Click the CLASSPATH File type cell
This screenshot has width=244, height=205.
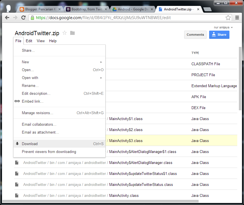pos(206,64)
